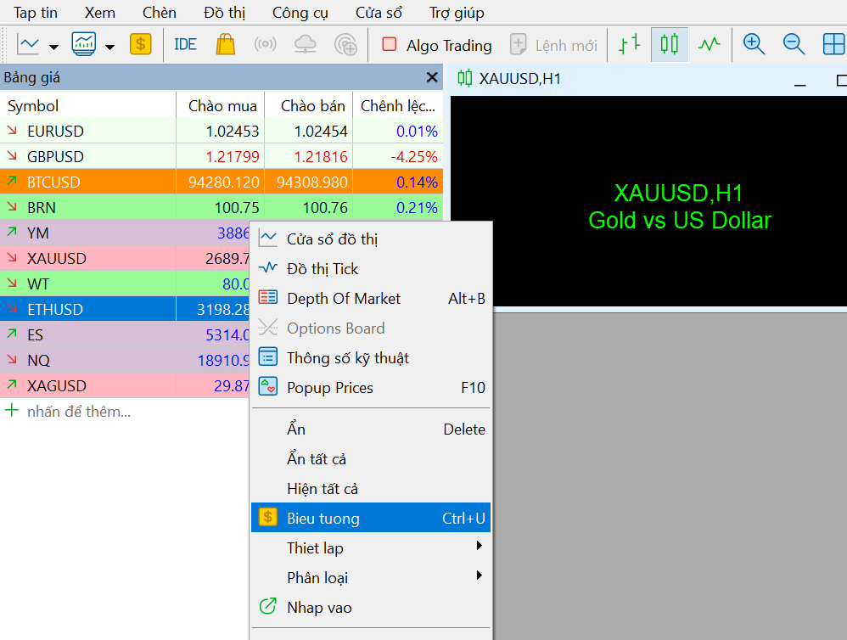847x640 pixels.
Task: Open the Trợ giúp menu
Action: pos(457,13)
